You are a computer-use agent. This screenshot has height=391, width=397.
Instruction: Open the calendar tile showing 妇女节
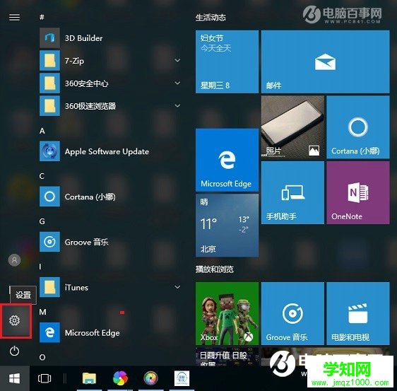click(227, 62)
